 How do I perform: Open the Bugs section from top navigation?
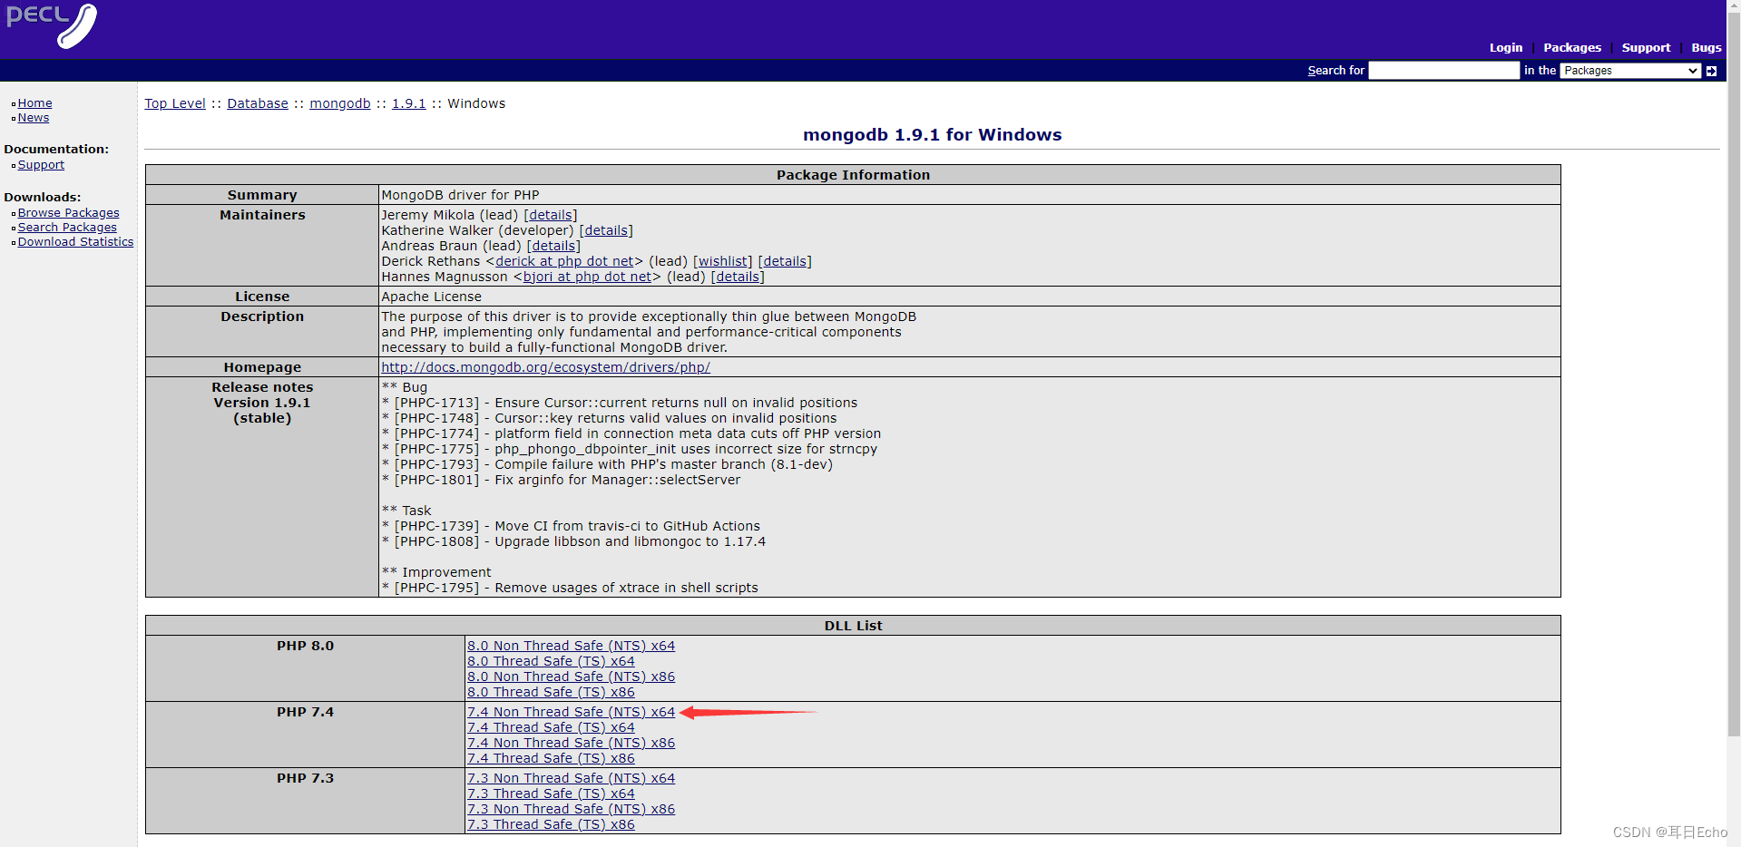(1705, 47)
